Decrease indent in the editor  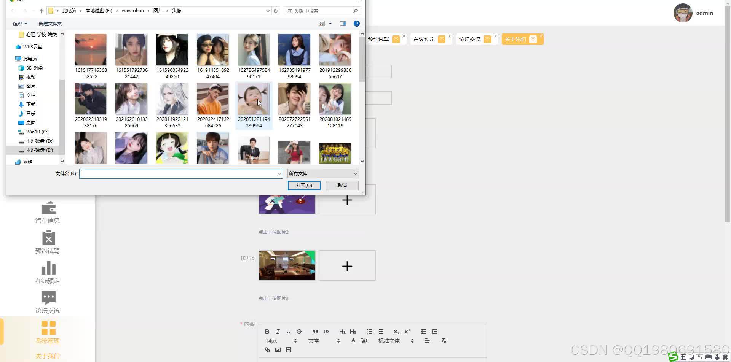[423, 332]
